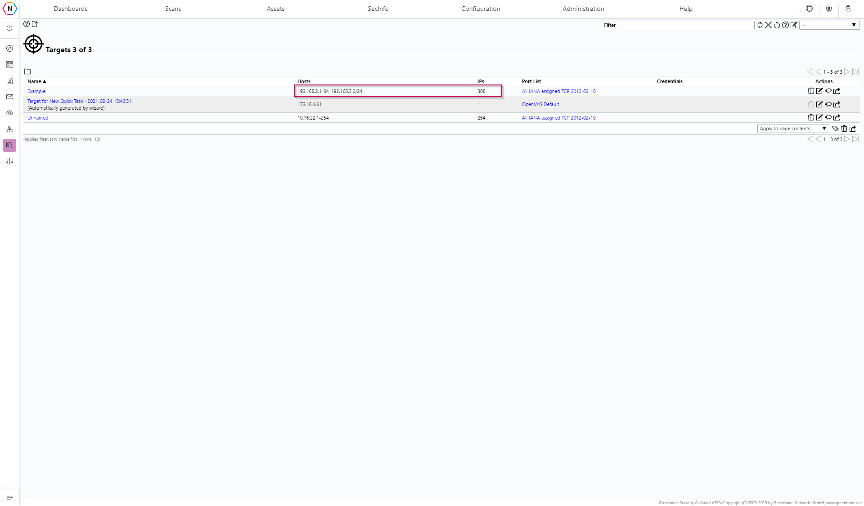Open the sliders settings sidebar icon

(9, 161)
